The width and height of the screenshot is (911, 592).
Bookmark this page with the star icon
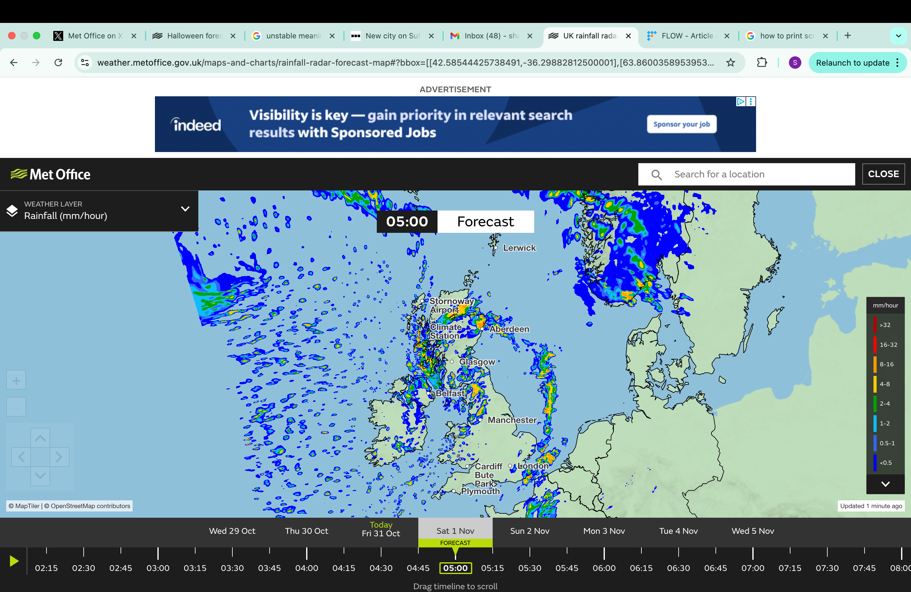tap(731, 62)
